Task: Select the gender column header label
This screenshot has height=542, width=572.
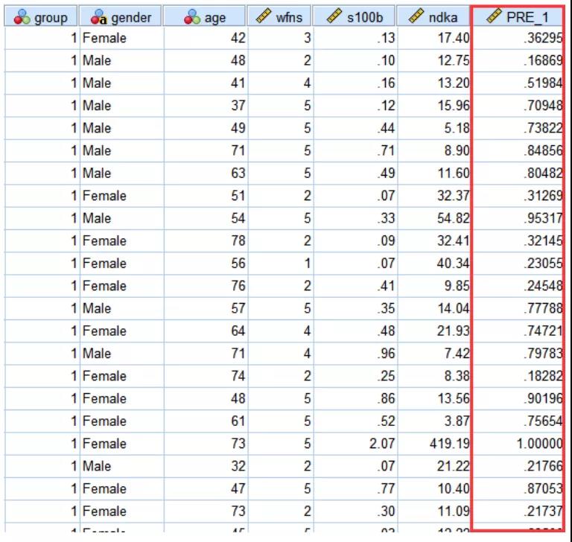Action: pos(131,18)
